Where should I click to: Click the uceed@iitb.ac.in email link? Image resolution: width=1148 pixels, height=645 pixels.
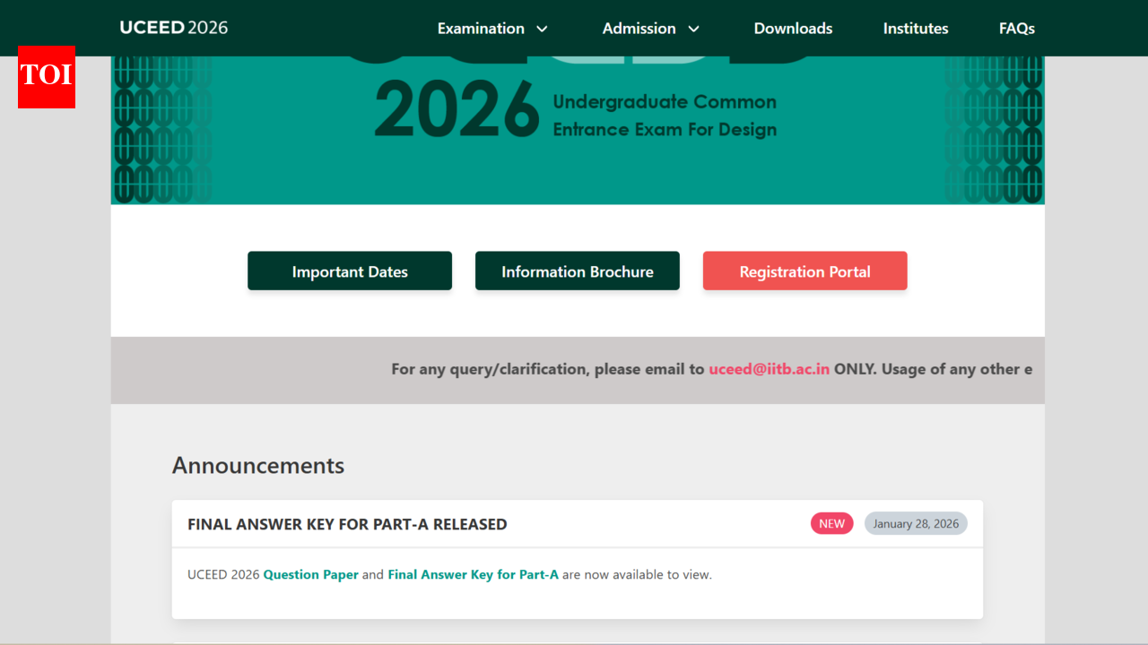769,368
